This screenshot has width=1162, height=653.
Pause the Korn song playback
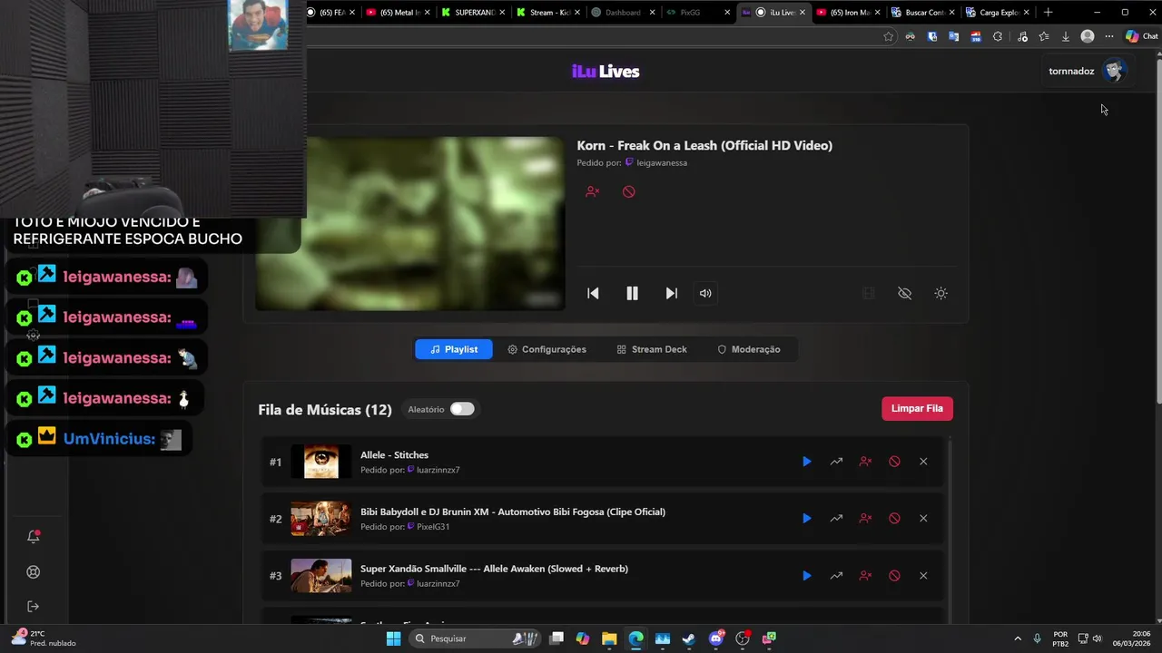(x=632, y=293)
